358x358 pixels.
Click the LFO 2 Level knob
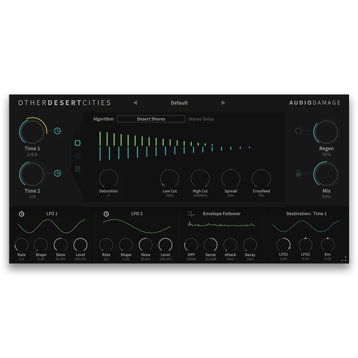[165, 245]
